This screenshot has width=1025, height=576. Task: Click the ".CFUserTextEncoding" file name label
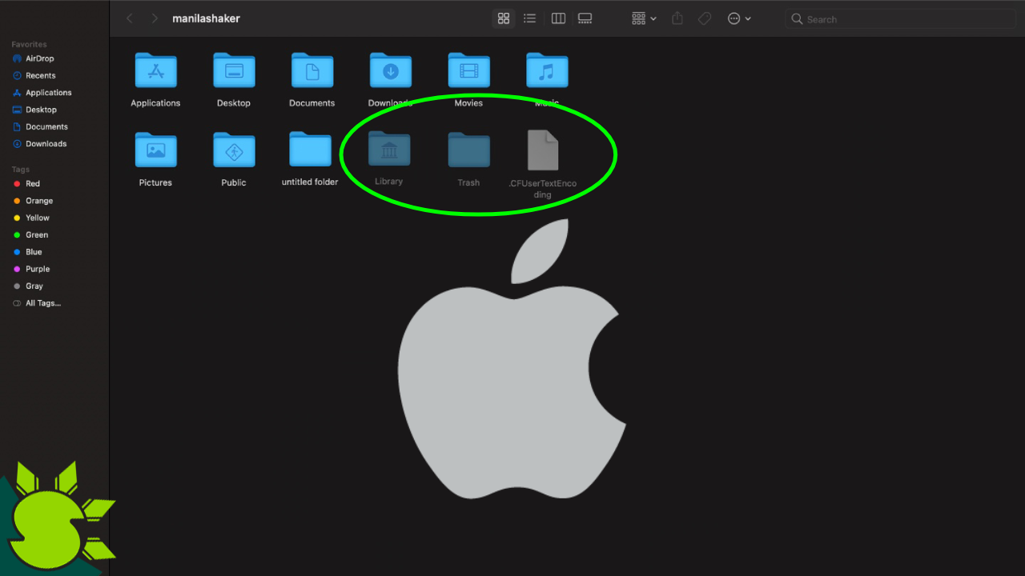(543, 189)
